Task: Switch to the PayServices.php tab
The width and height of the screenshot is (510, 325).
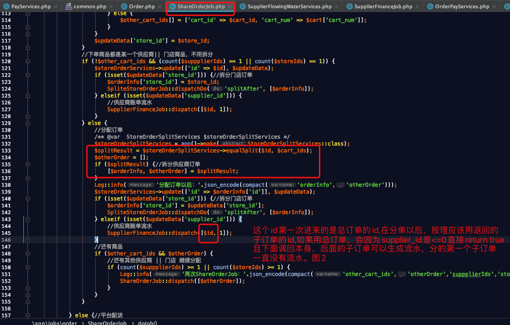Action: point(30,6)
